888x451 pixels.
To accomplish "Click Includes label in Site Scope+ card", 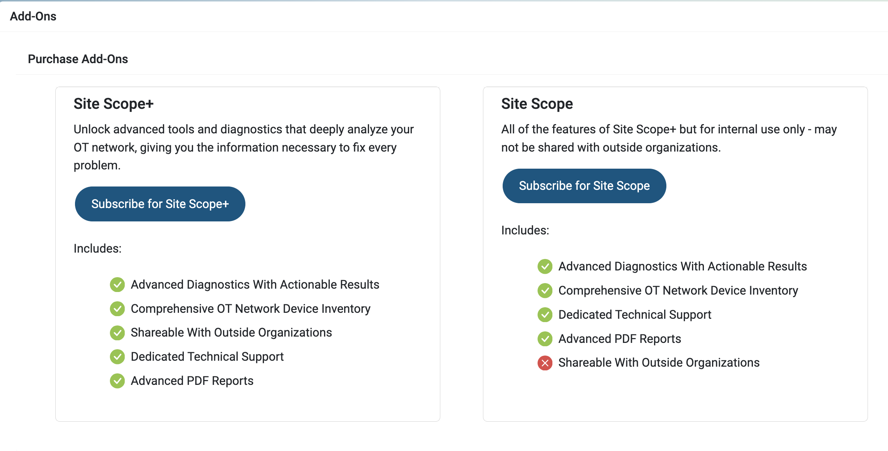I will [98, 248].
